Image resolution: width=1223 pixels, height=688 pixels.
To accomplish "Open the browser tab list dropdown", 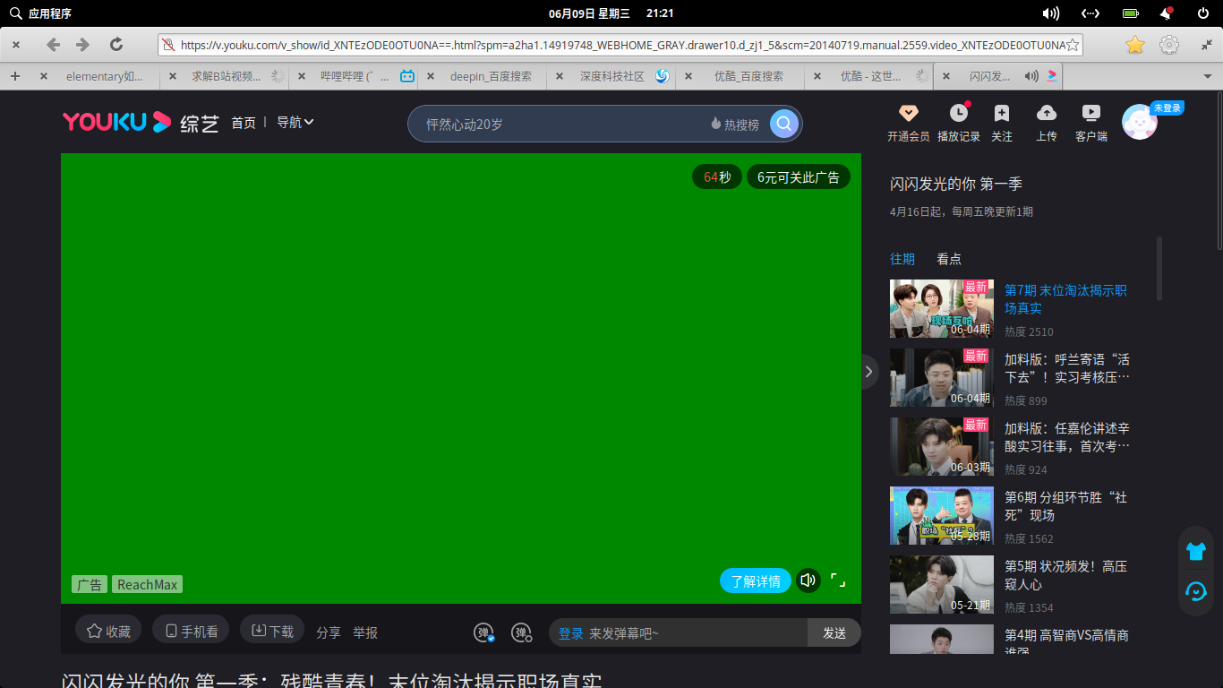I will [1207, 77].
